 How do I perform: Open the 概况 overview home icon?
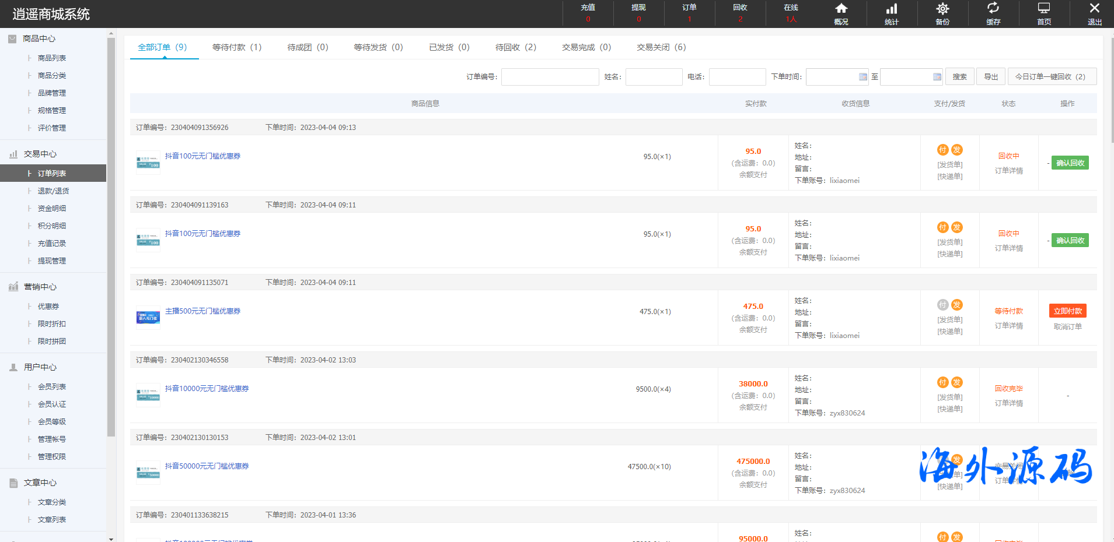pos(841,9)
